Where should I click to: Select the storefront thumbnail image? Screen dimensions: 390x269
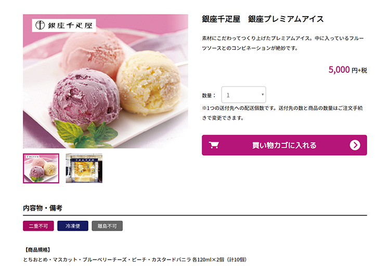pyautogui.click(x=84, y=168)
